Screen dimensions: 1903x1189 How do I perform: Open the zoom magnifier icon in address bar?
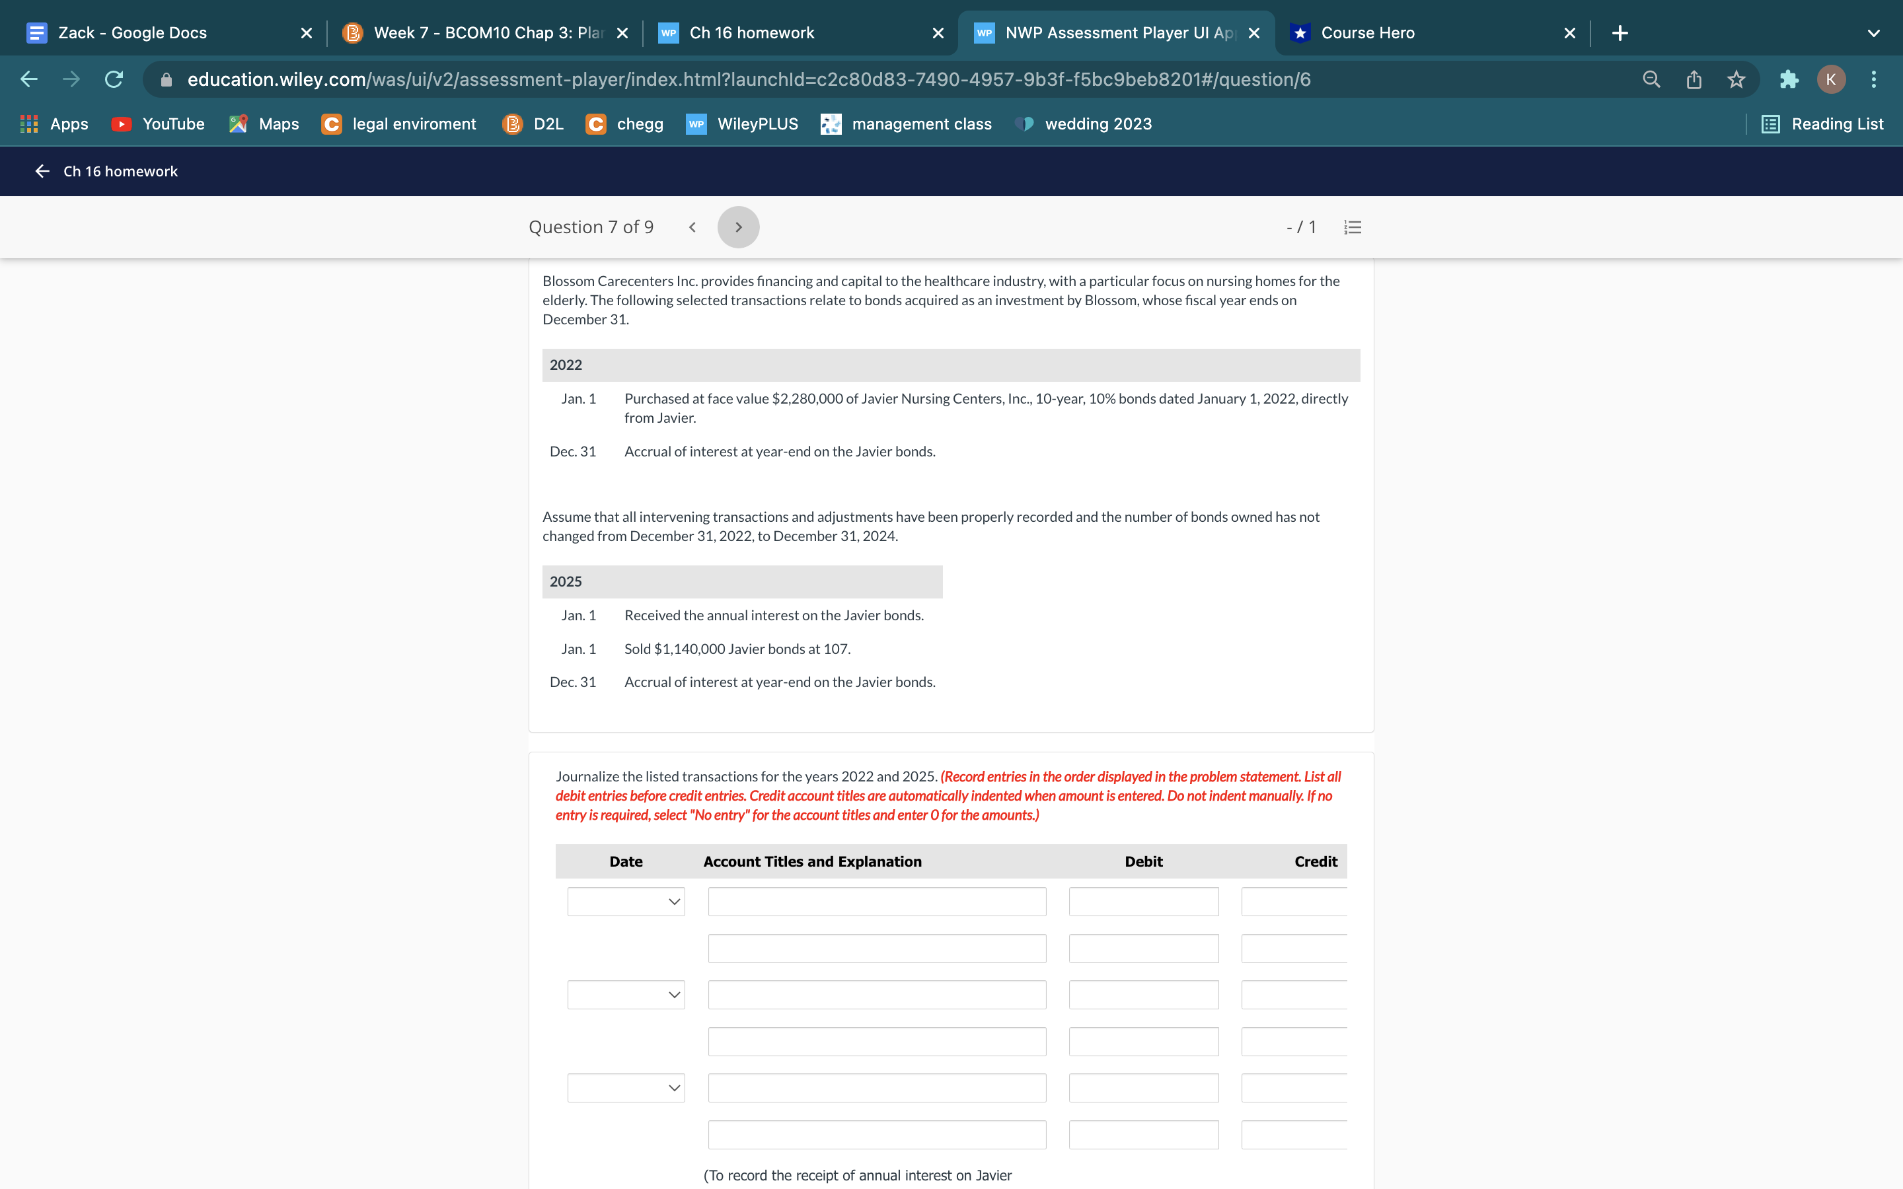[1651, 79]
